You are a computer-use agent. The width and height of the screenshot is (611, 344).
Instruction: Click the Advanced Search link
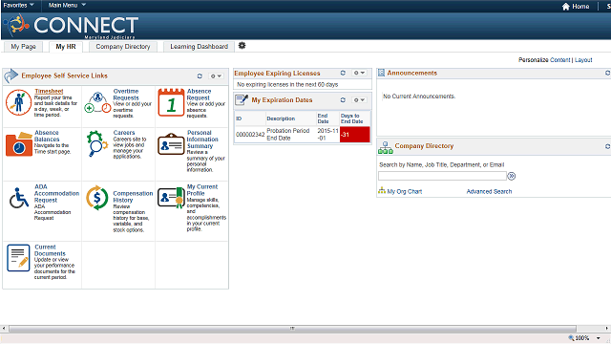(489, 191)
